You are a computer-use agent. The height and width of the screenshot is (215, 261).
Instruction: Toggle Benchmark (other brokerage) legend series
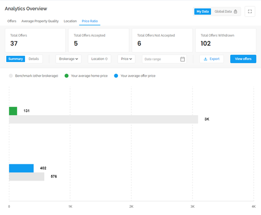(33, 76)
